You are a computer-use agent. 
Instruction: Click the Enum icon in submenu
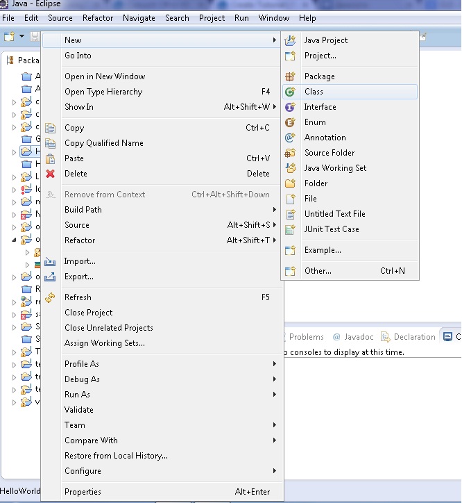pyautogui.click(x=290, y=122)
